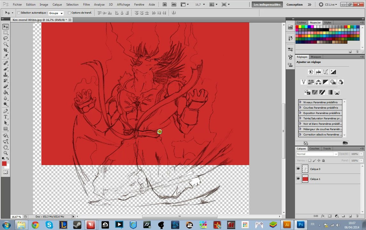Open the Opacité value arrow
The image size is (366, 230).
[x=361, y=154]
